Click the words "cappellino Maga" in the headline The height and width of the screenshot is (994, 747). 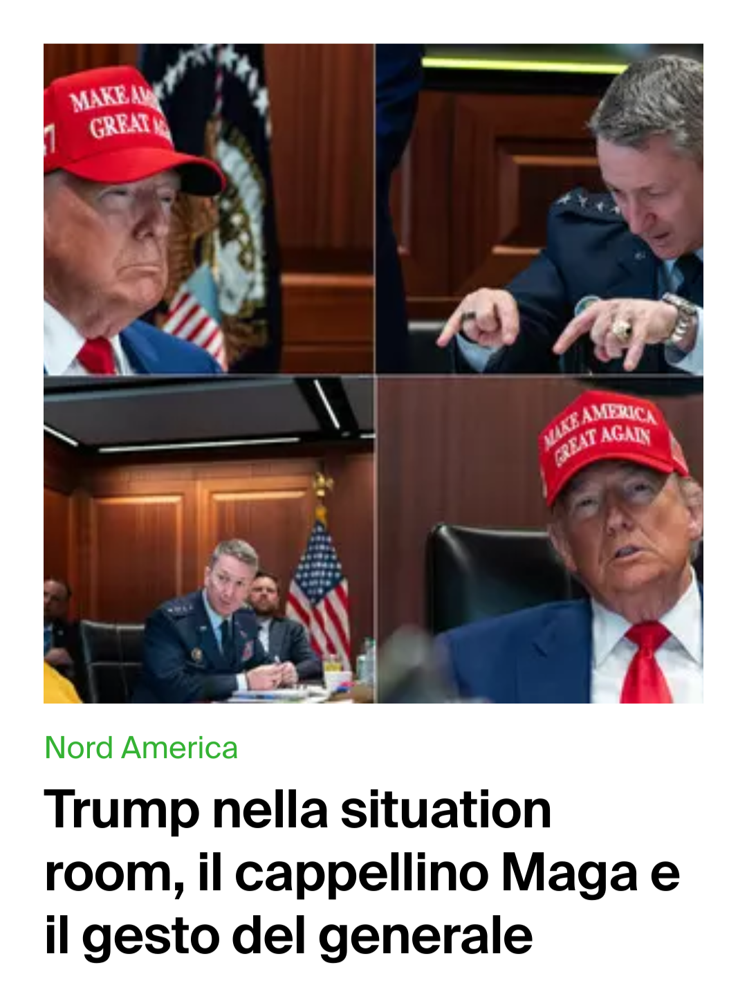click(436, 874)
